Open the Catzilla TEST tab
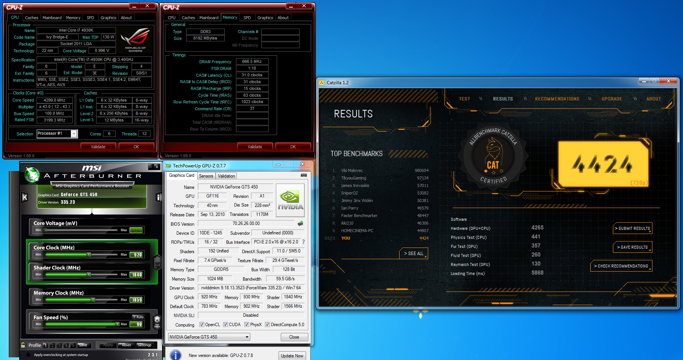This screenshot has width=683, height=360. 464,99
